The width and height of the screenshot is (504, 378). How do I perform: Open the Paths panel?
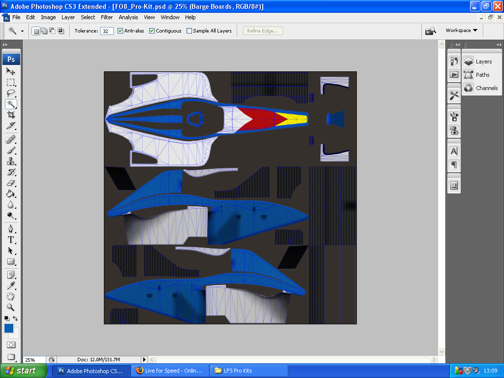click(x=481, y=75)
